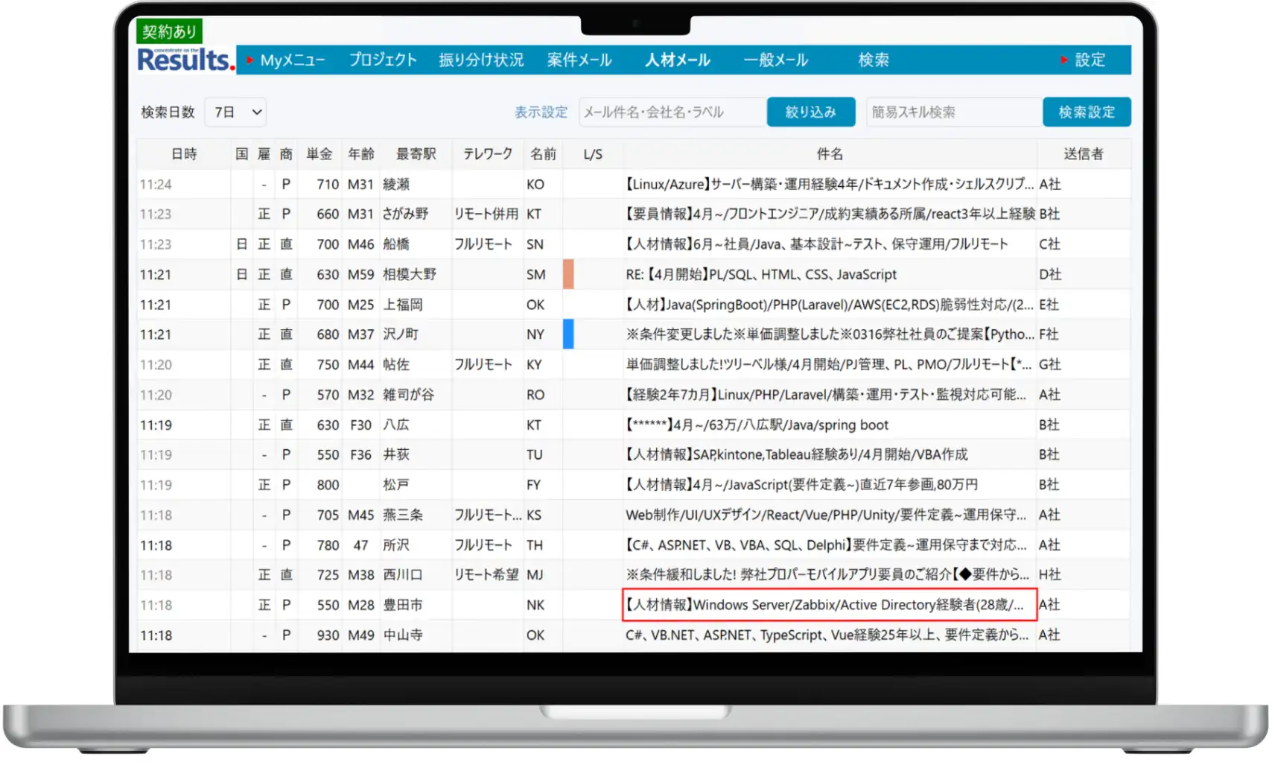Click the red arrow next to 設定
1272x762 pixels.
pos(1063,61)
